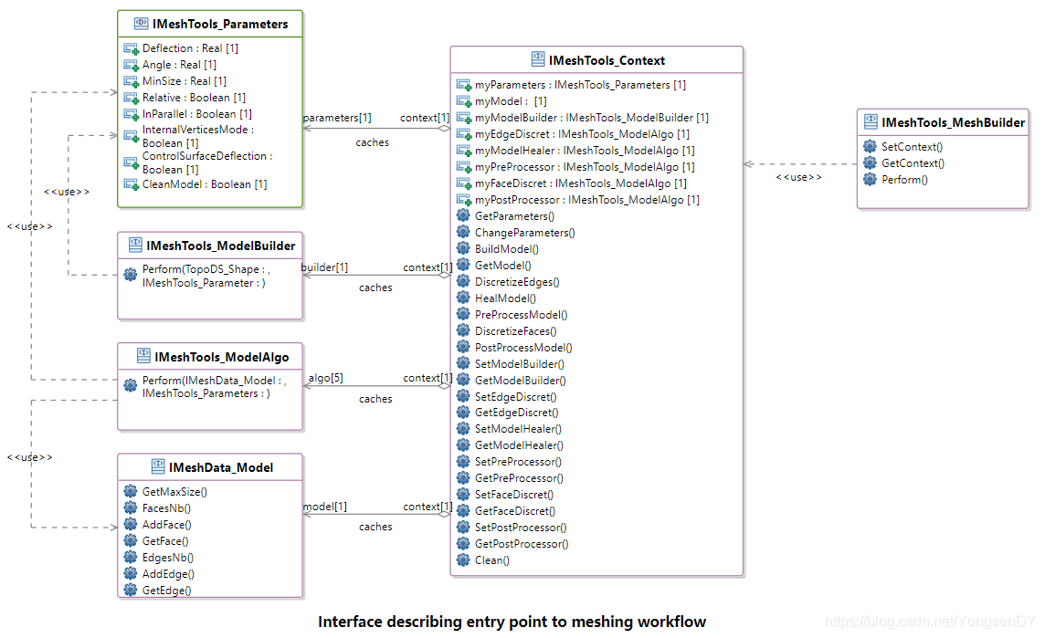The height and width of the screenshot is (638, 1045).
Task: Click the diagram caption about meshing workflow
Action: tap(512, 622)
